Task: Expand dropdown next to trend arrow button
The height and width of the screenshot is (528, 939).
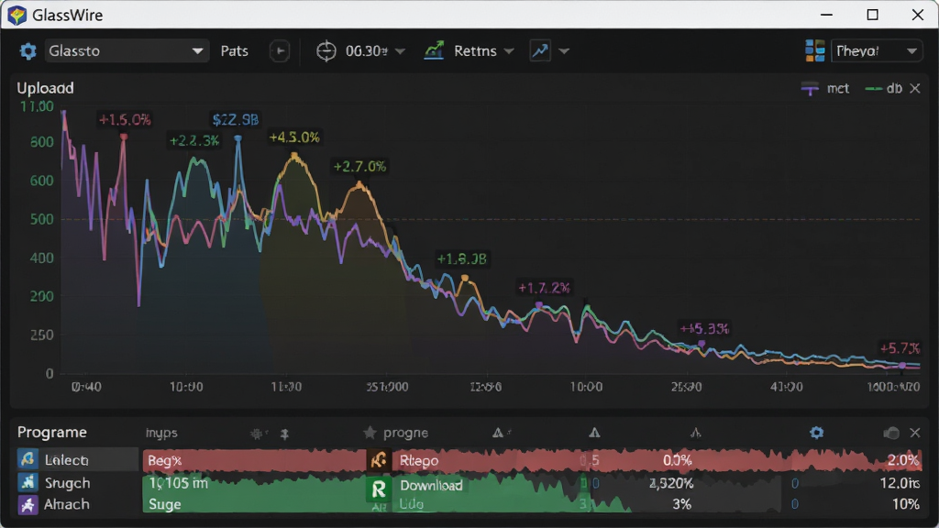Action: 564,51
